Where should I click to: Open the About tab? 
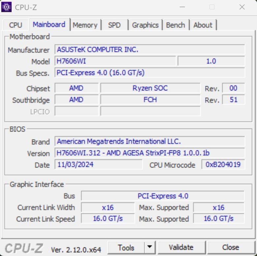coord(203,25)
